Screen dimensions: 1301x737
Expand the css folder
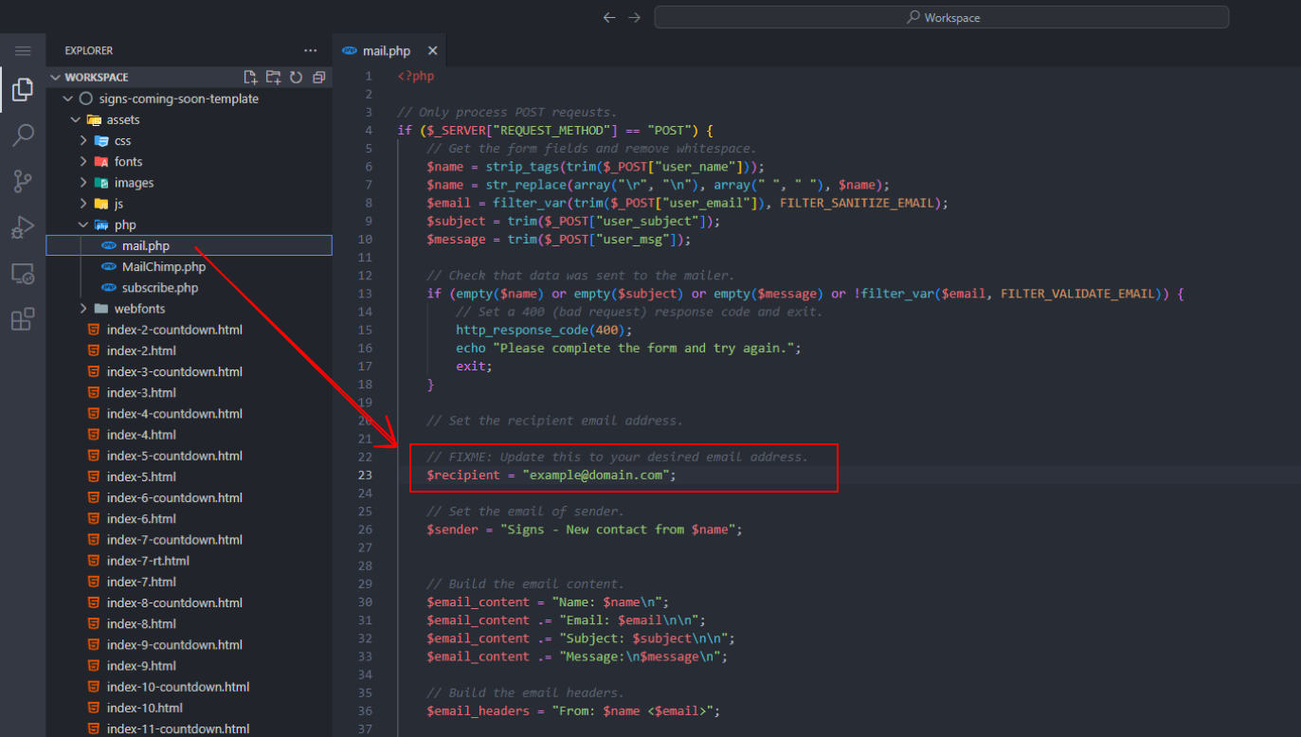[123, 141]
